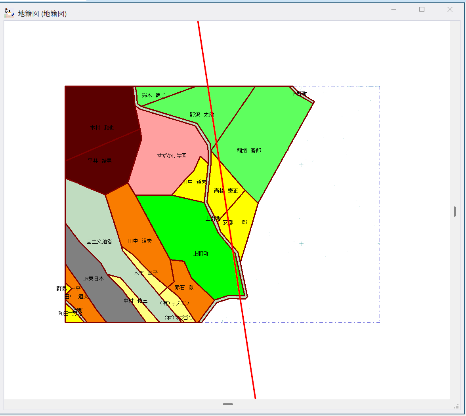Image resolution: width=466 pixels, height=416 pixels.
Task: Click the 高橋 憲正 yellow parcel label
Action: click(x=226, y=191)
